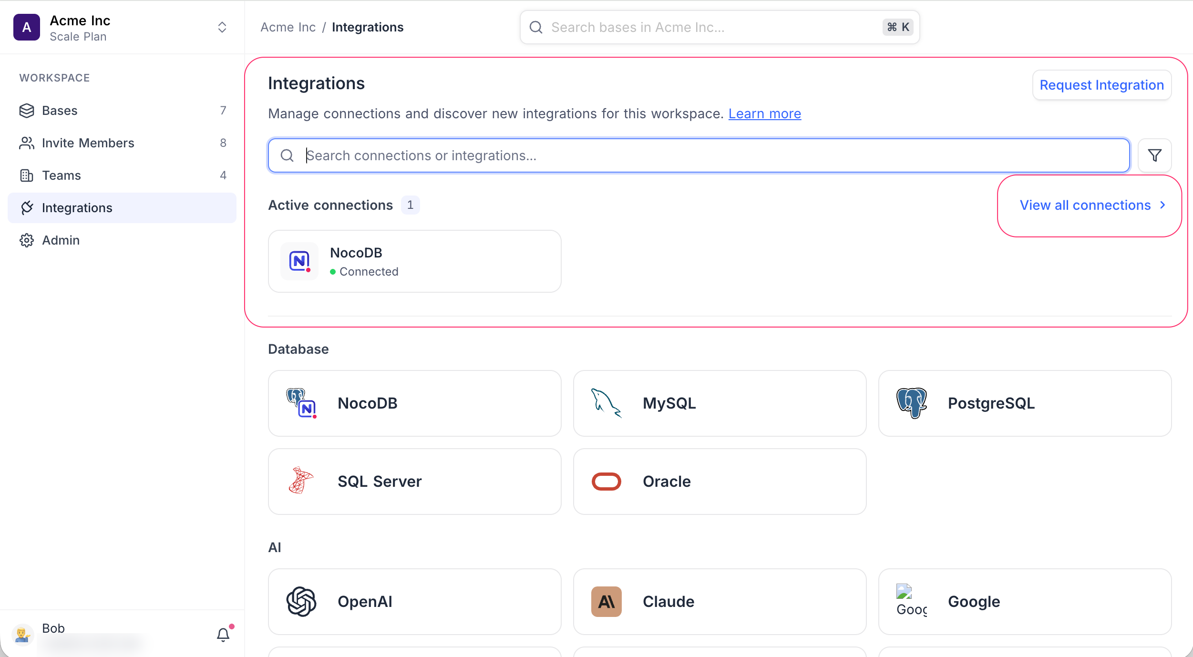
Task: Click the WORKSPACE sidebar heading
Action: [54, 78]
